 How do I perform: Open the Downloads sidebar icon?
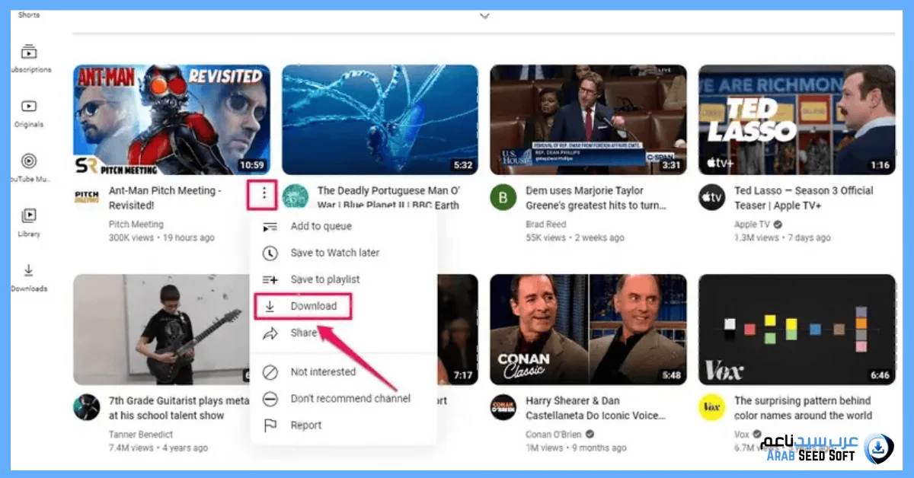(29, 272)
